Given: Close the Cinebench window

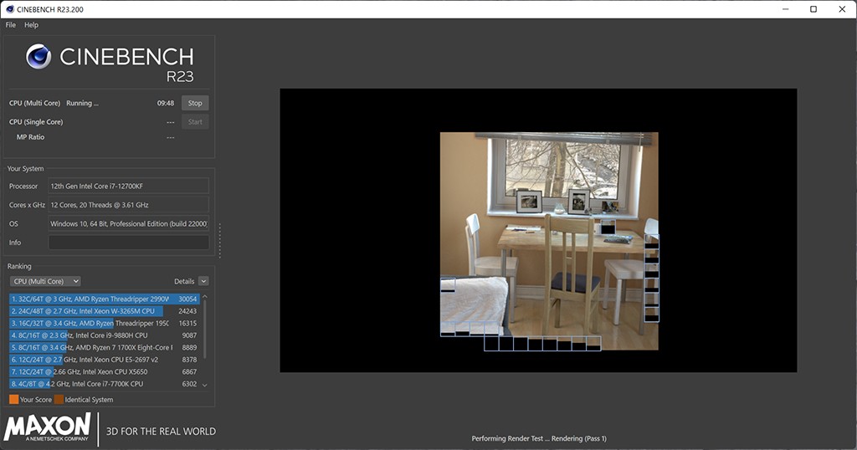Looking at the screenshot, I should pos(841,9).
